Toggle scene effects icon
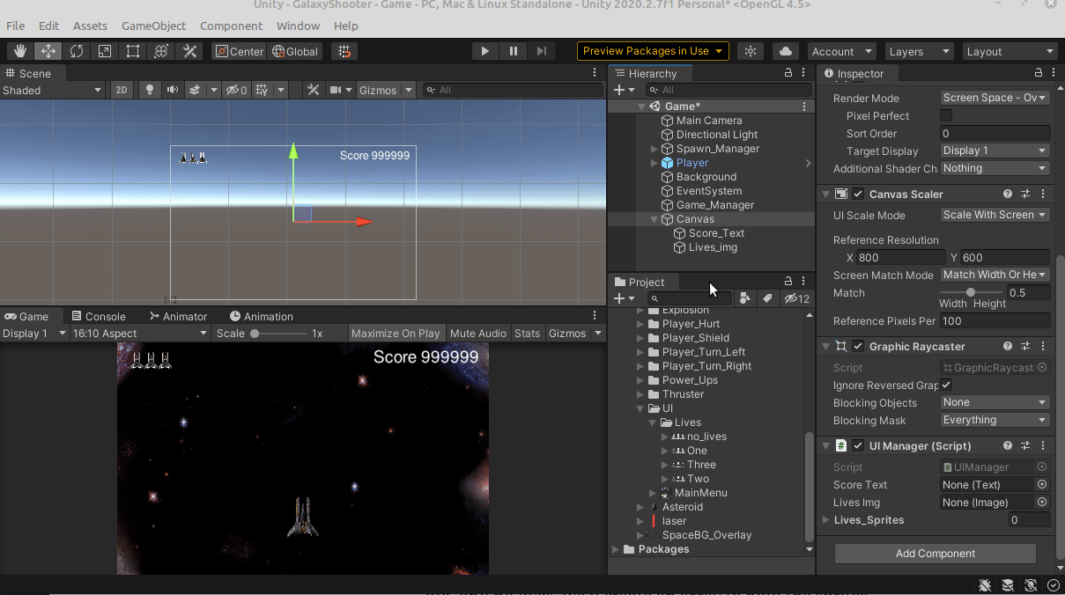Viewport: 1065px width, 595px height. (196, 90)
